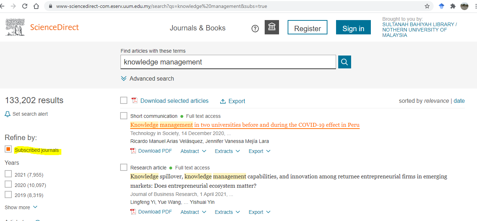477x221 pixels.
Task: Click the Sign in button
Action: [x=353, y=28]
